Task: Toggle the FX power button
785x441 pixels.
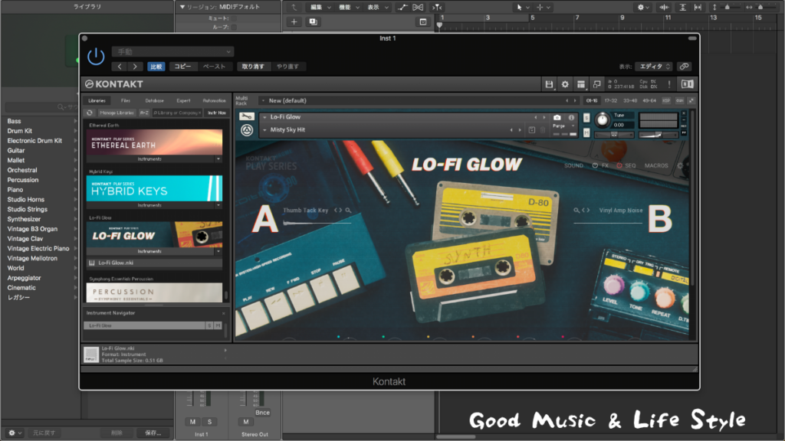Action: point(595,165)
